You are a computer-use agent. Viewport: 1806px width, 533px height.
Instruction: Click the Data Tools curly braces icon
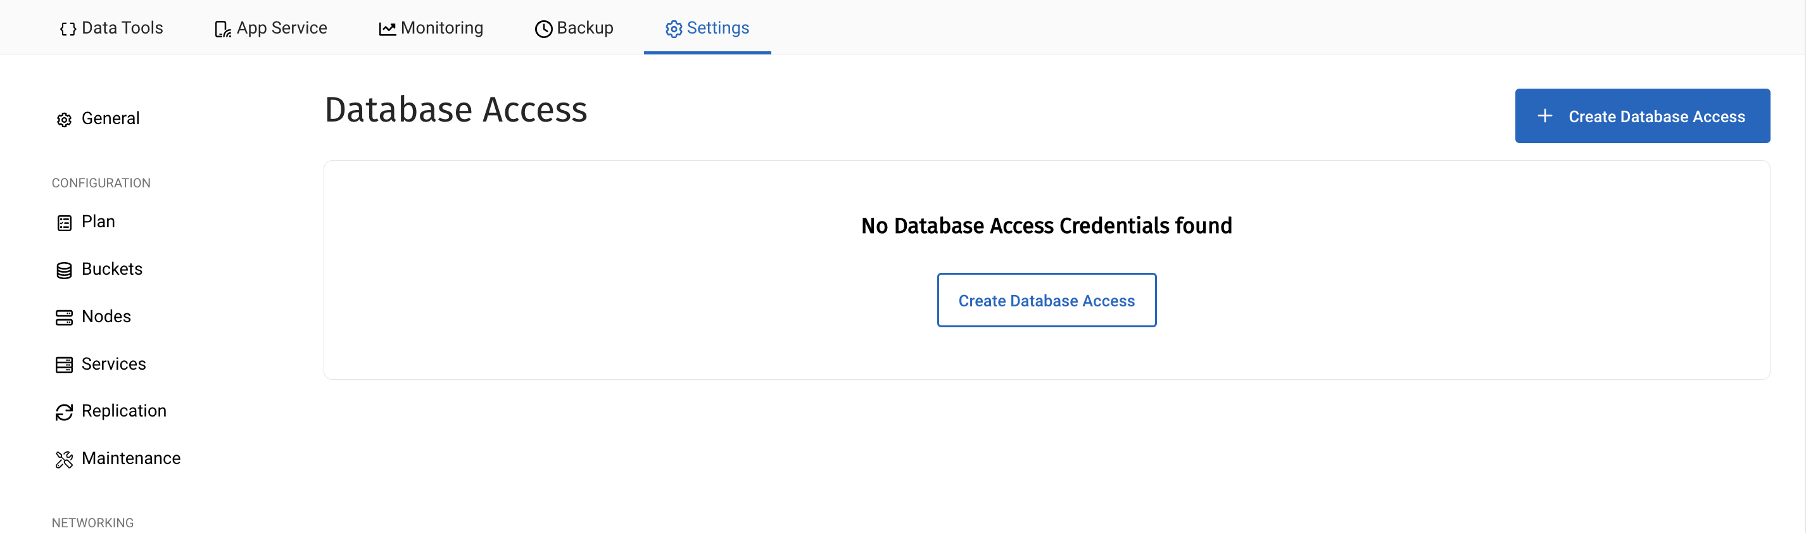click(x=68, y=28)
